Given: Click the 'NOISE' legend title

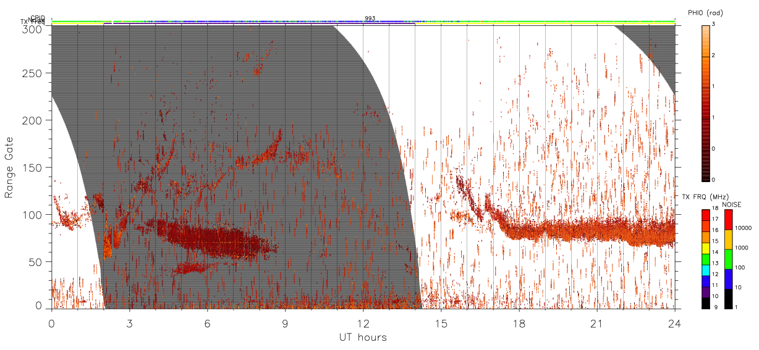Looking at the screenshot, I should [731, 204].
